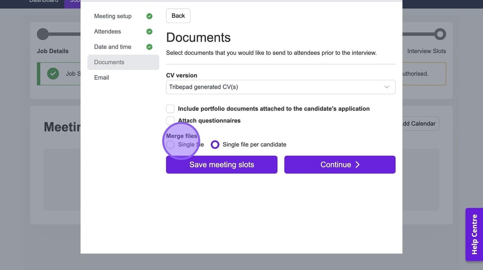Select the Single file radio option
Viewport: 483px width, 270px height.
click(x=171, y=145)
